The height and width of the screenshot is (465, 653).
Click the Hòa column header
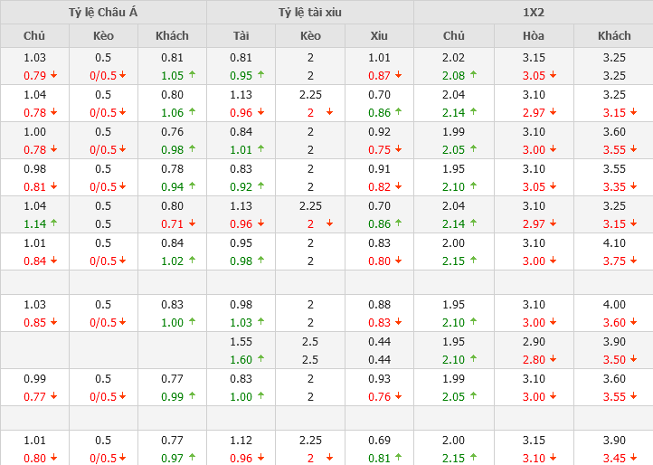click(534, 35)
